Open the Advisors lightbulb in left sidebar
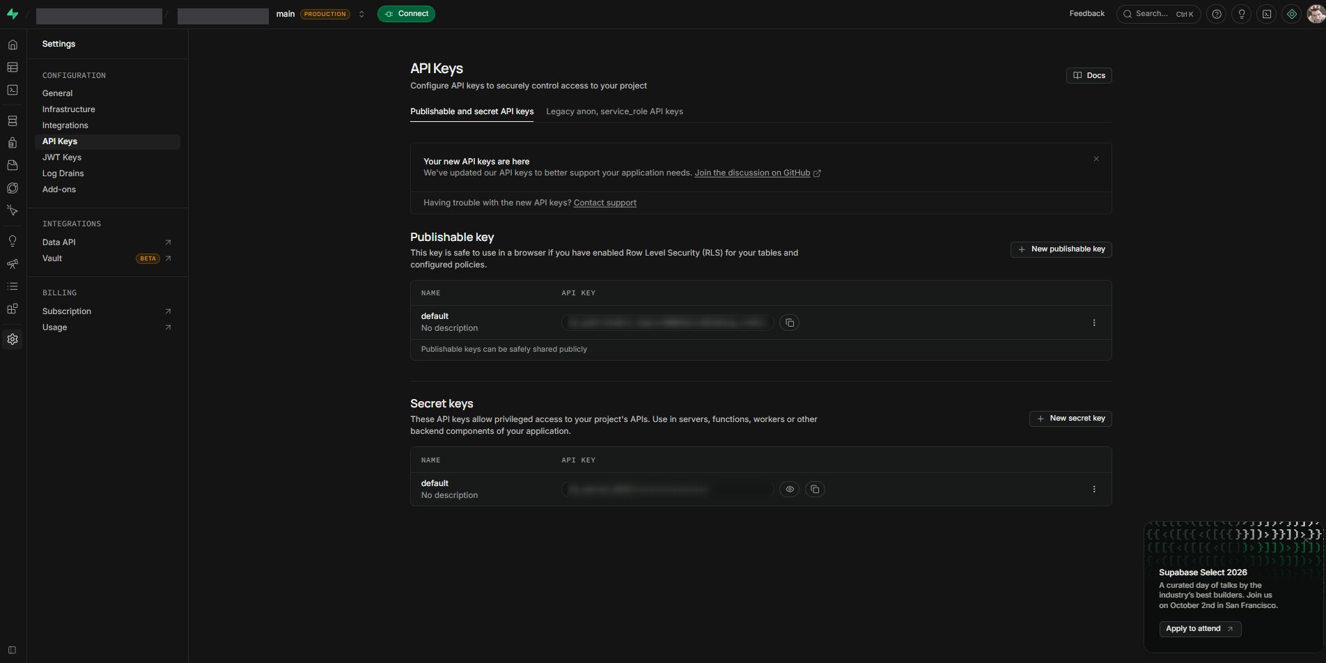Viewport: 1326px width, 663px height. pos(13,242)
